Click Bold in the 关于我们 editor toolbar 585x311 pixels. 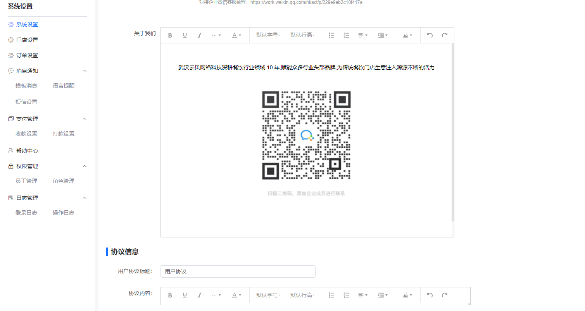pyautogui.click(x=170, y=35)
